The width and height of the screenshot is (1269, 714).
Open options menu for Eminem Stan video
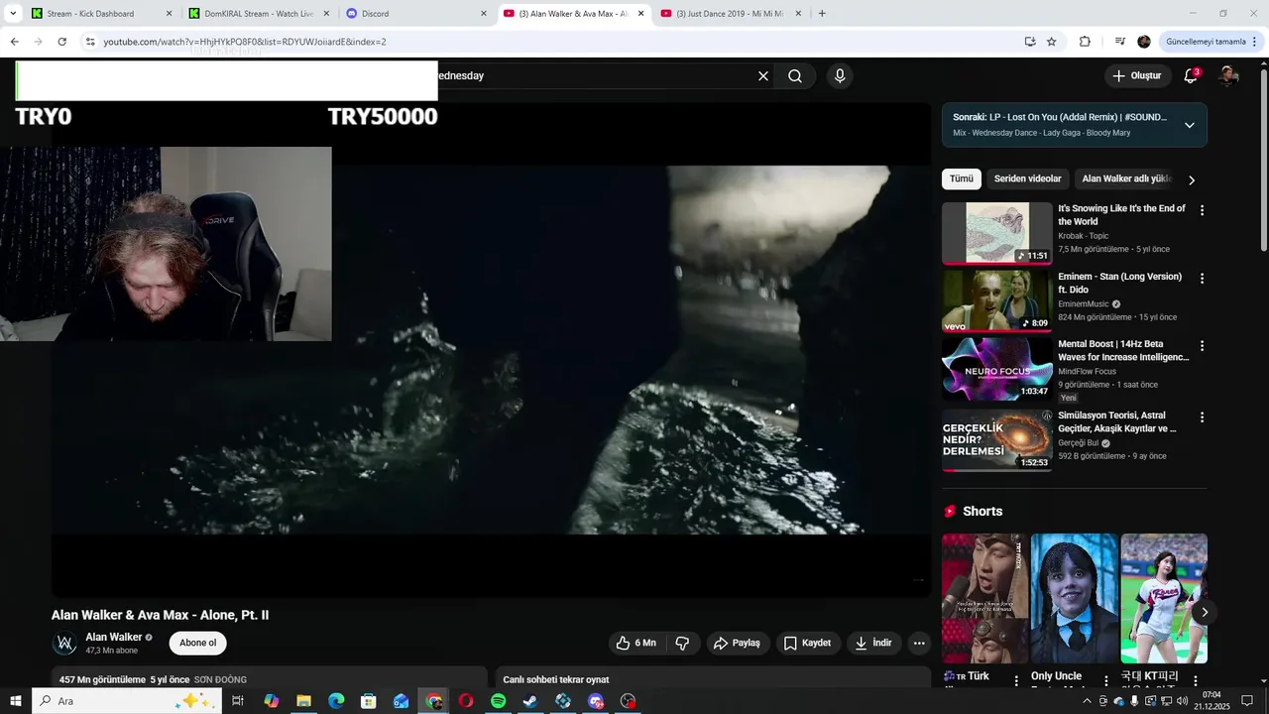1202,279
